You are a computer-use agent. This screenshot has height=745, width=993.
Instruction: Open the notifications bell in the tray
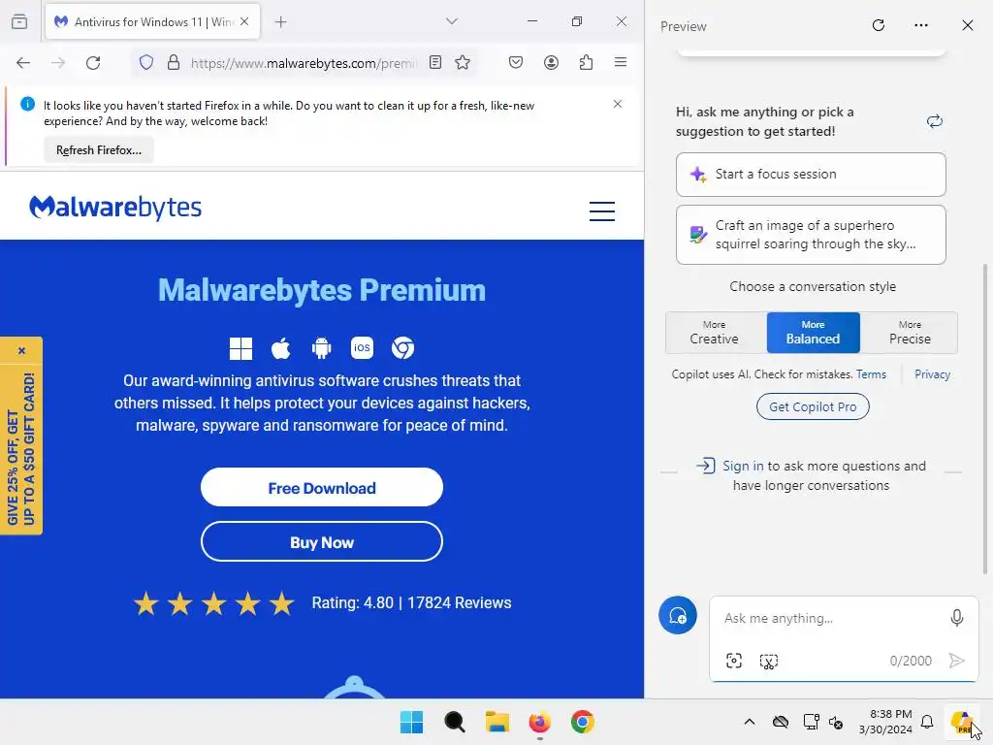click(927, 722)
